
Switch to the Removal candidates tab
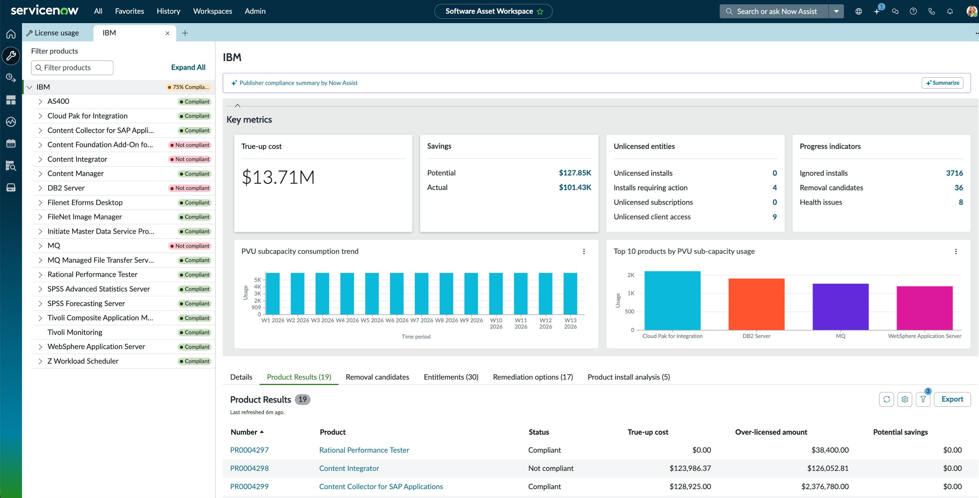(x=377, y=377)
